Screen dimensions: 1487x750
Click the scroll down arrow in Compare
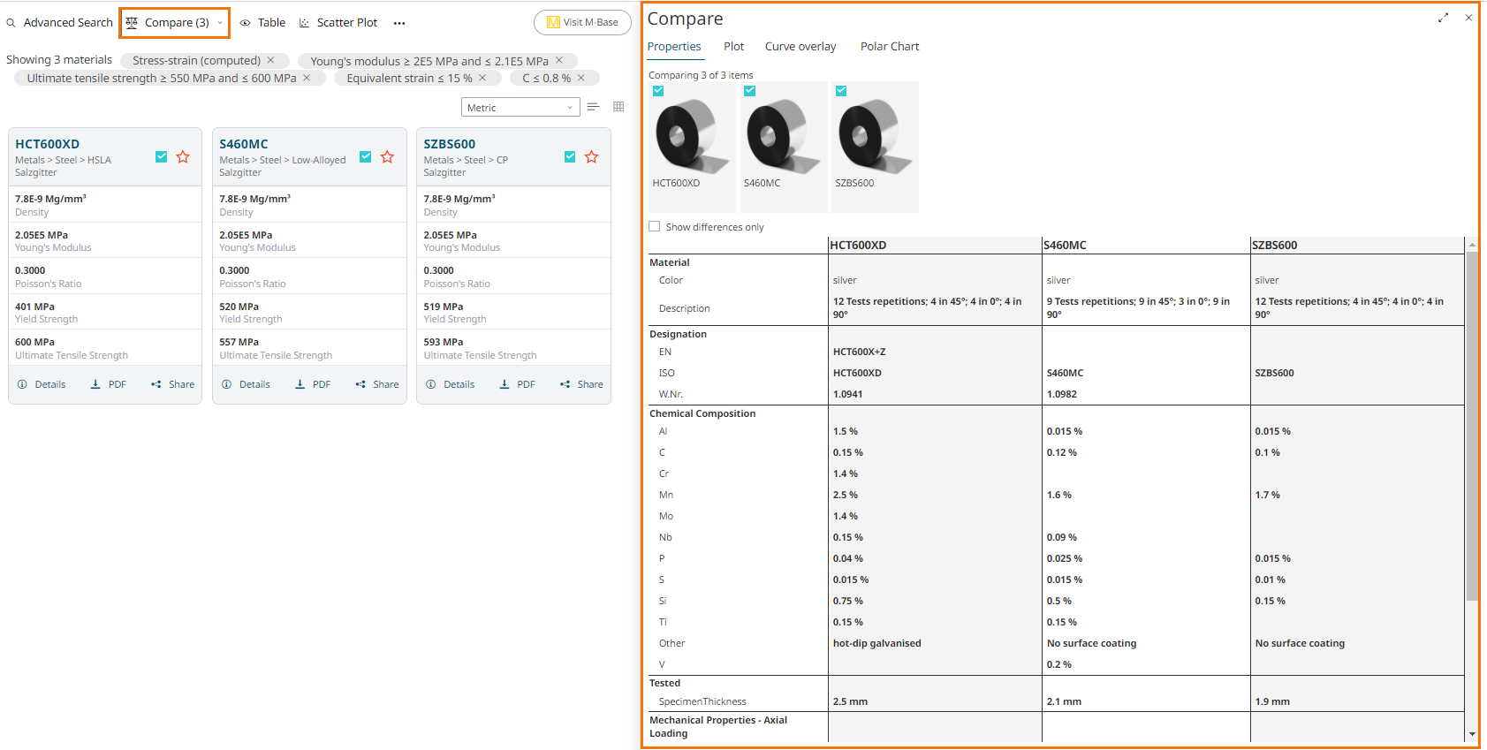tap(1472, 734)
